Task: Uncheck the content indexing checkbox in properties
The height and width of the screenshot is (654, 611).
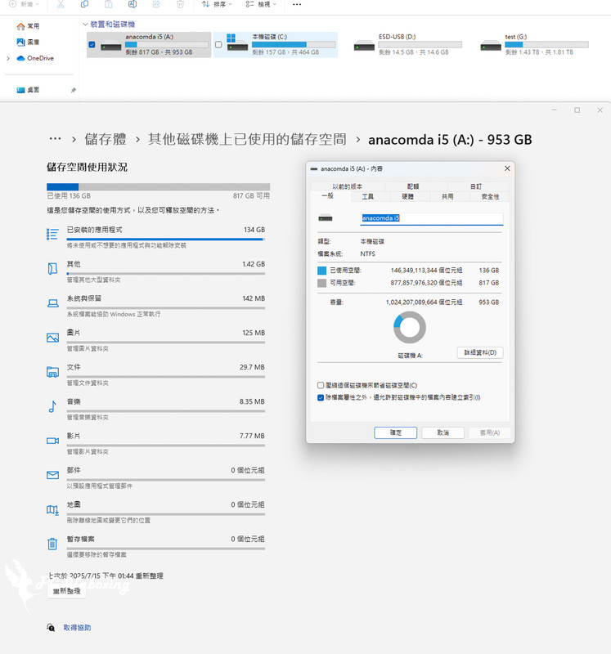Action: click(x=321, y=397)
